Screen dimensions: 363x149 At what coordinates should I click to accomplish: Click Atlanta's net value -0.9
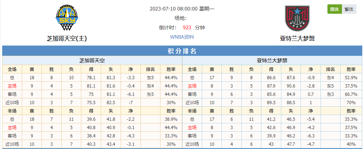311,78
